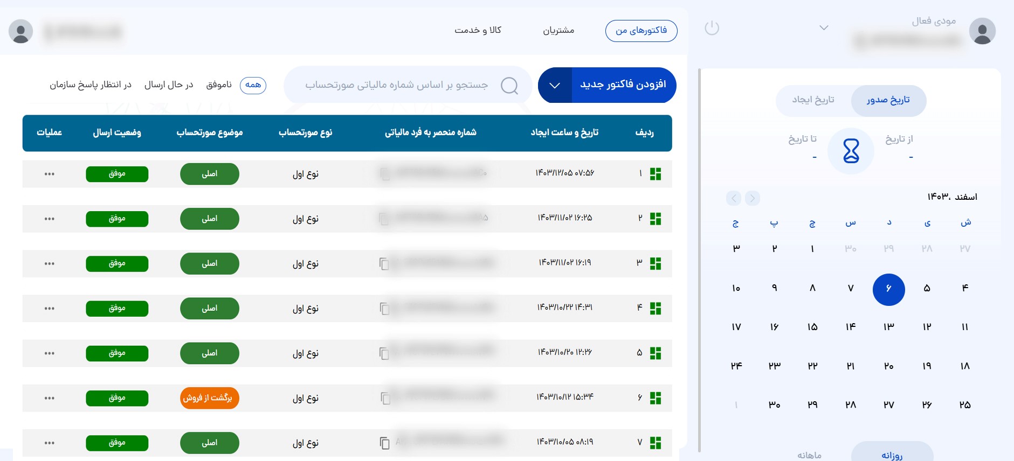Select day ۲۰ on the calendar
This screenshot has height=461, width=1014.
point(888,366)
